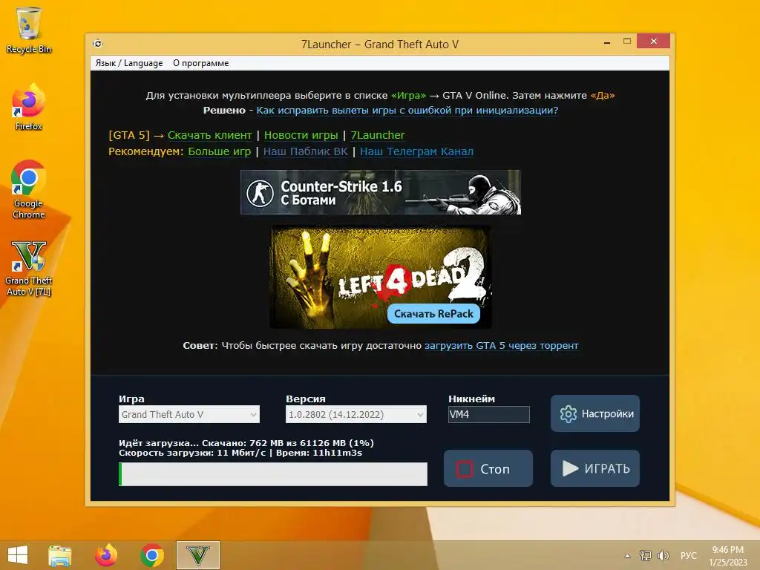Select the Firefox desktop shortcut

(29, 107)
